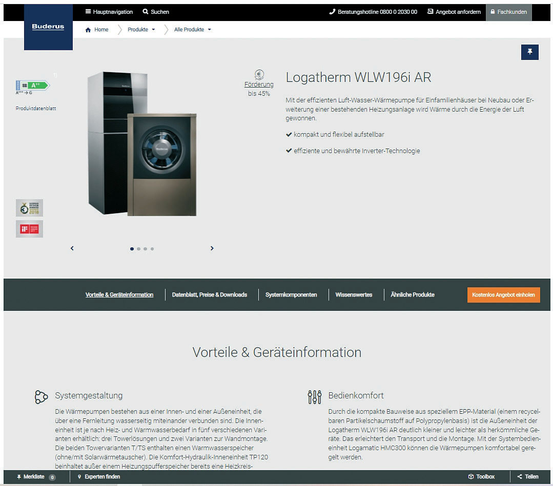Click the Systemgestaltung icon
Screen dimensions: 553x486
42,397
